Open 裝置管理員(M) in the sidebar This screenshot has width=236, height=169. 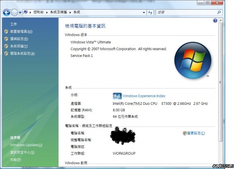coord(21,31)
